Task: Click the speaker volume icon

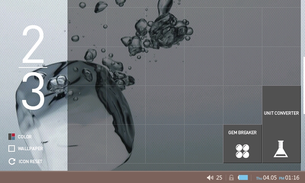Action: (x=210, y=178)
